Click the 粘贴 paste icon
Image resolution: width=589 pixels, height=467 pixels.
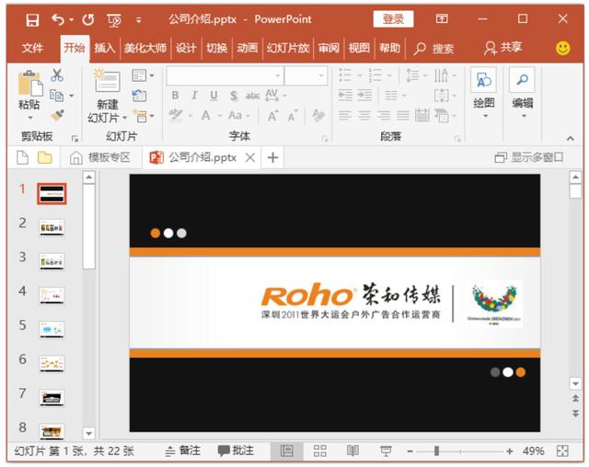click(x=30, y=83)
